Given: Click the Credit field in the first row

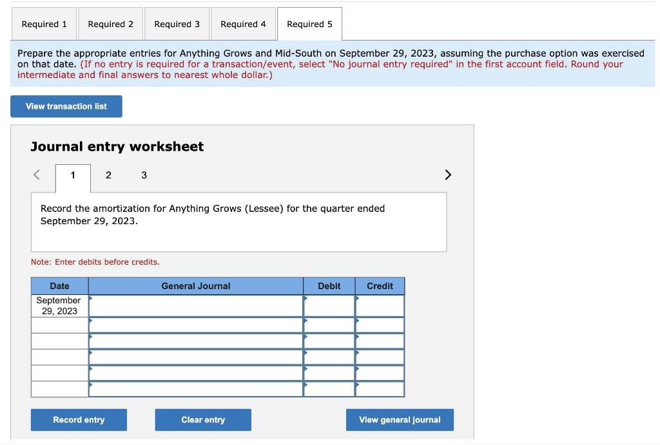Looking at the screenshot, I should [x=380, y=305].
